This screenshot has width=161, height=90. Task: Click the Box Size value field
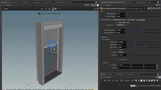tap(122, 55)
